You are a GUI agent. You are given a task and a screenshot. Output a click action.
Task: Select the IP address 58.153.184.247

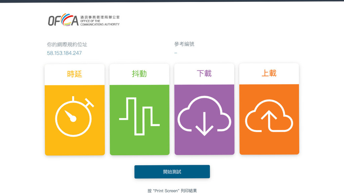tap(64, 53)
